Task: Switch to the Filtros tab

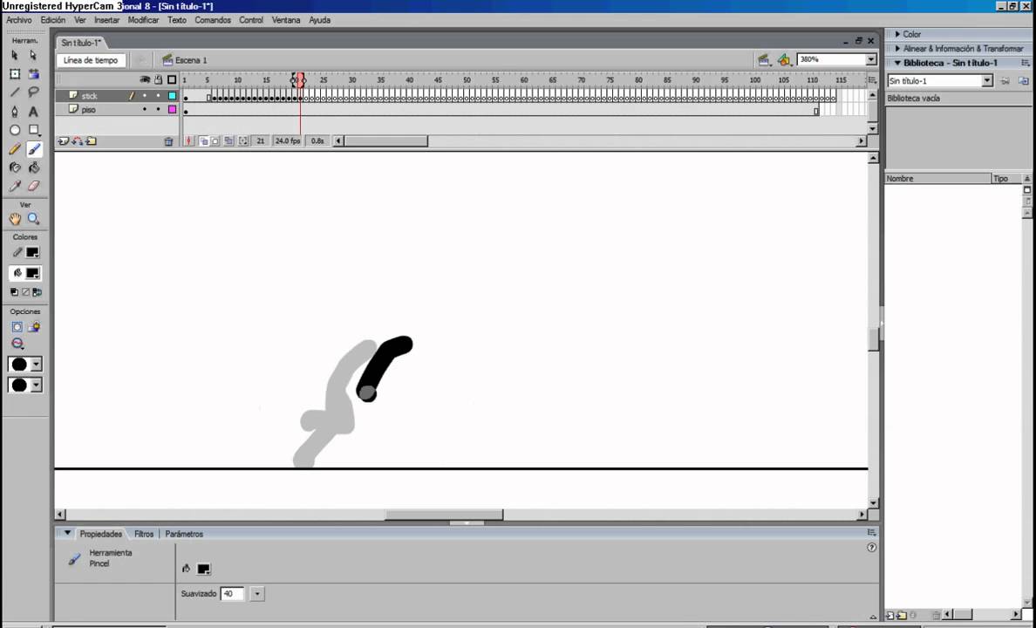Action: (x=143, y=534)
